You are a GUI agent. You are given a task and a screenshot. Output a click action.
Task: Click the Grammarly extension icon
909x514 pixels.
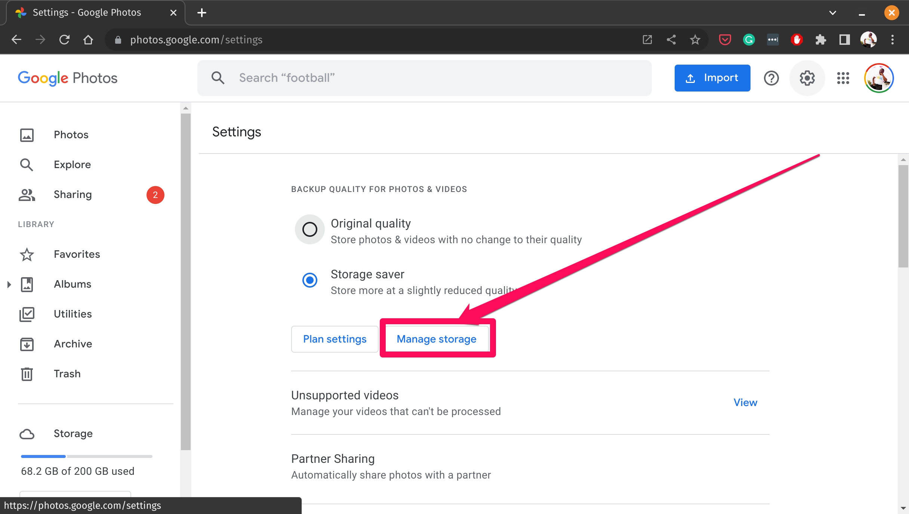(749, 40)
